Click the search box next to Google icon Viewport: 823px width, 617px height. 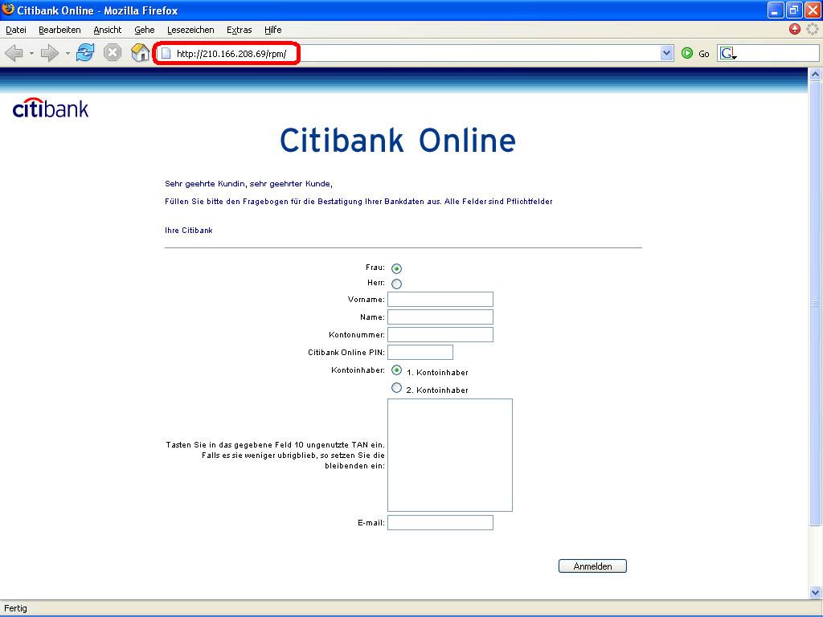[x=778, y=53]
